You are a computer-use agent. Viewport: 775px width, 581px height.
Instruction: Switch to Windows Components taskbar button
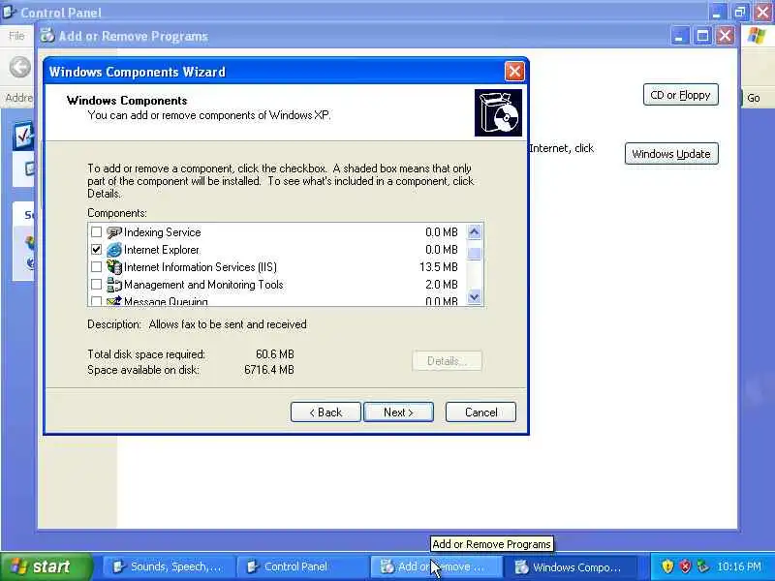pos(569,566)
